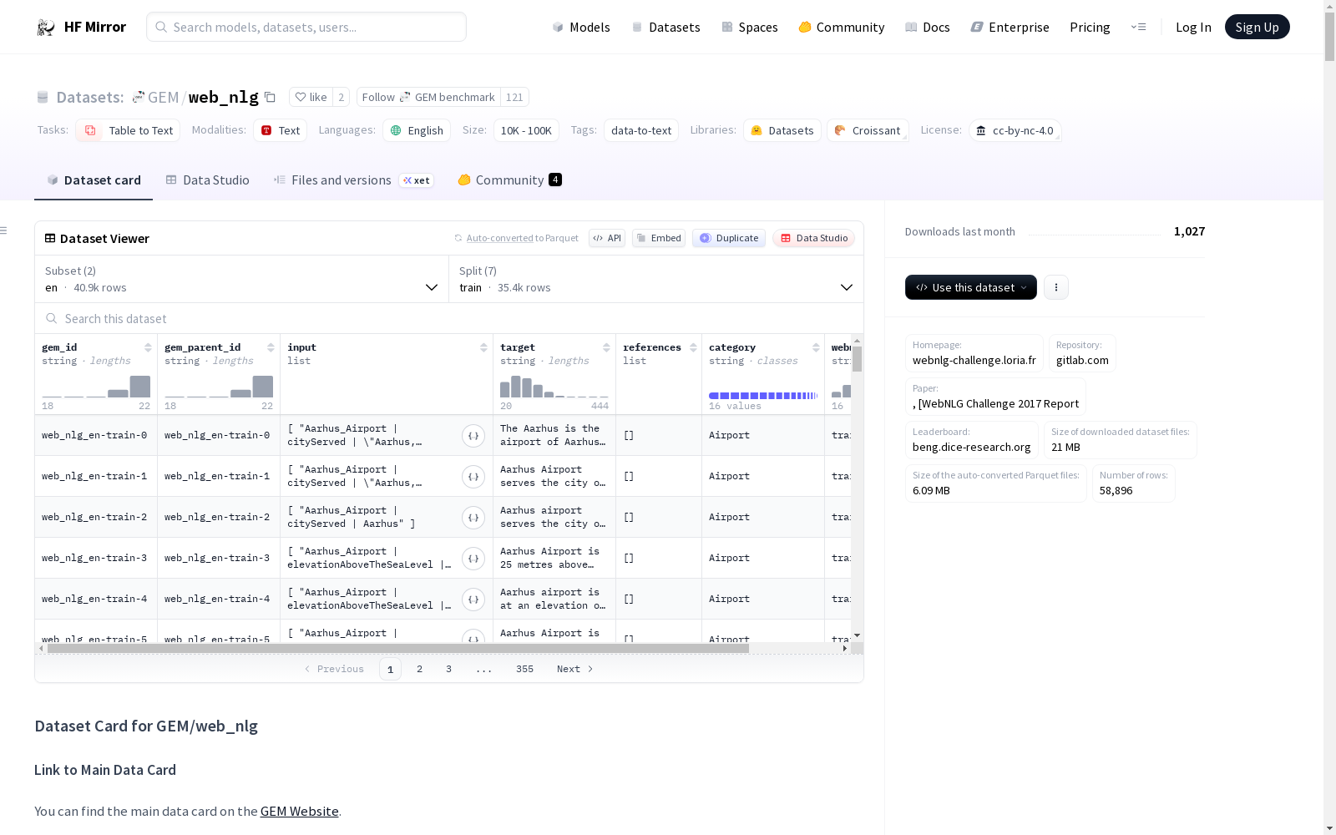Viewport: 1336px width, 835px height.
Task: Go to page 2 of the dataset
Action: pos(419,669)
